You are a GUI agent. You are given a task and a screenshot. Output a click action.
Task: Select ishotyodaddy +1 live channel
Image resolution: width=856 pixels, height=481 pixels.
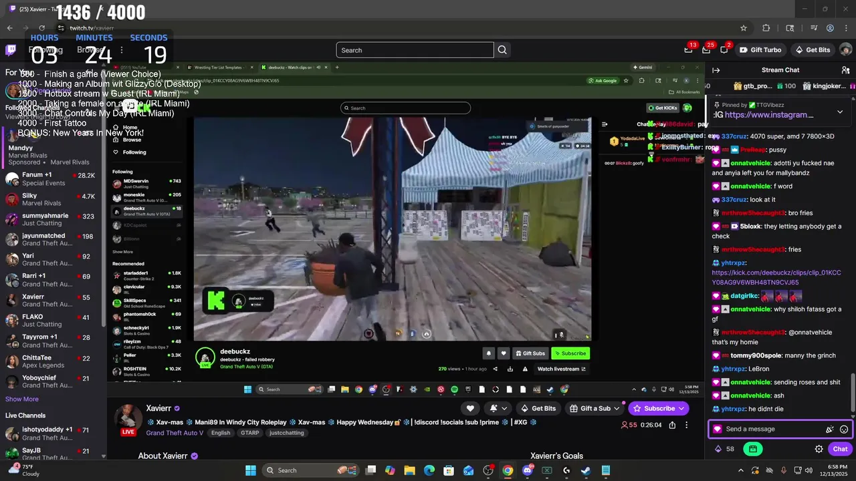(x=51, y=433)
